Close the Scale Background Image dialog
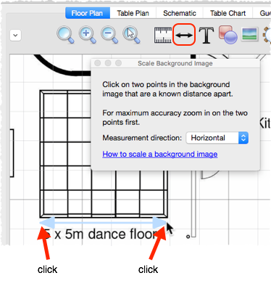 pyautogui.click(x=98, y=63)
